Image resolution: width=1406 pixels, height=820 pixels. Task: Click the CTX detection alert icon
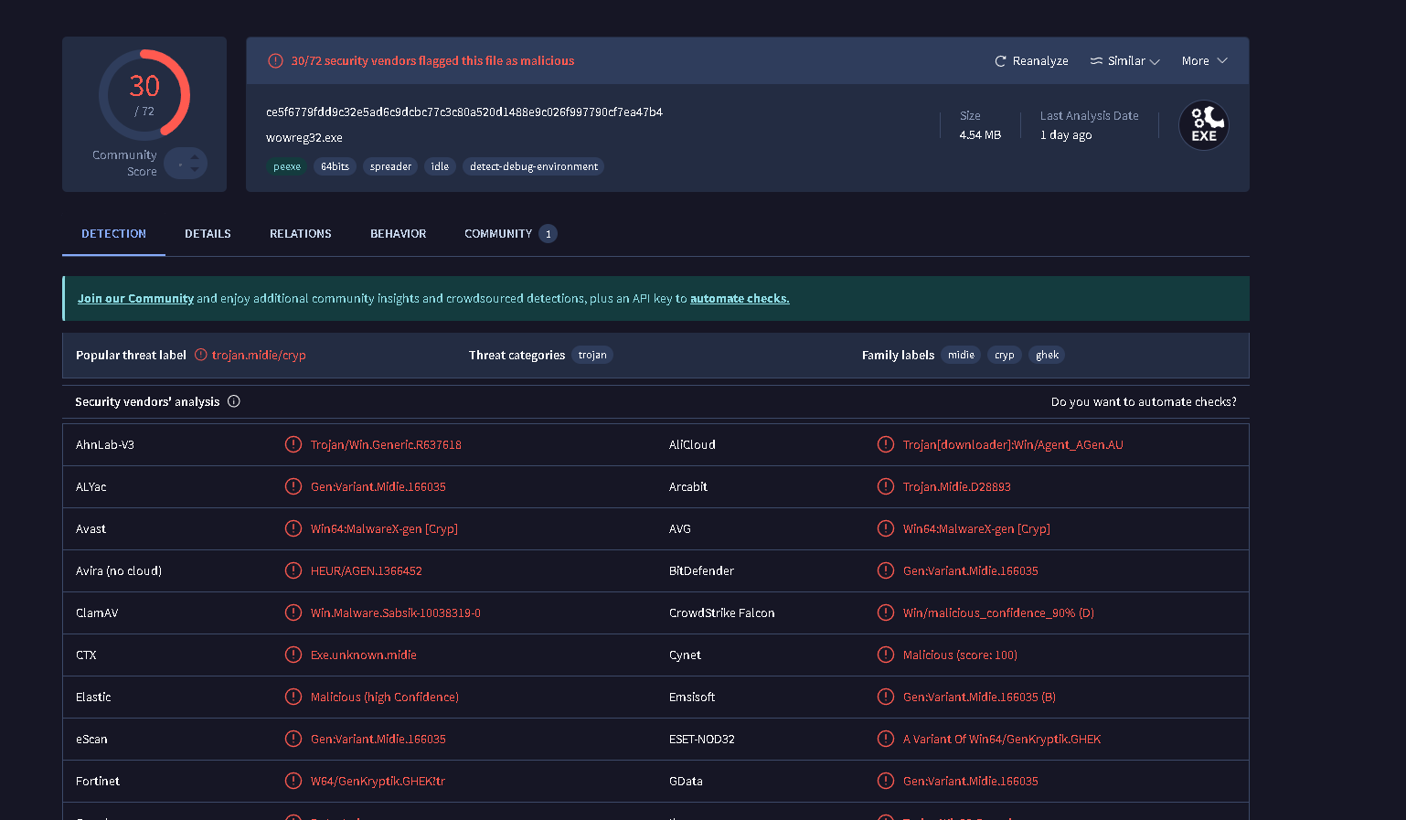click(293, 655)
